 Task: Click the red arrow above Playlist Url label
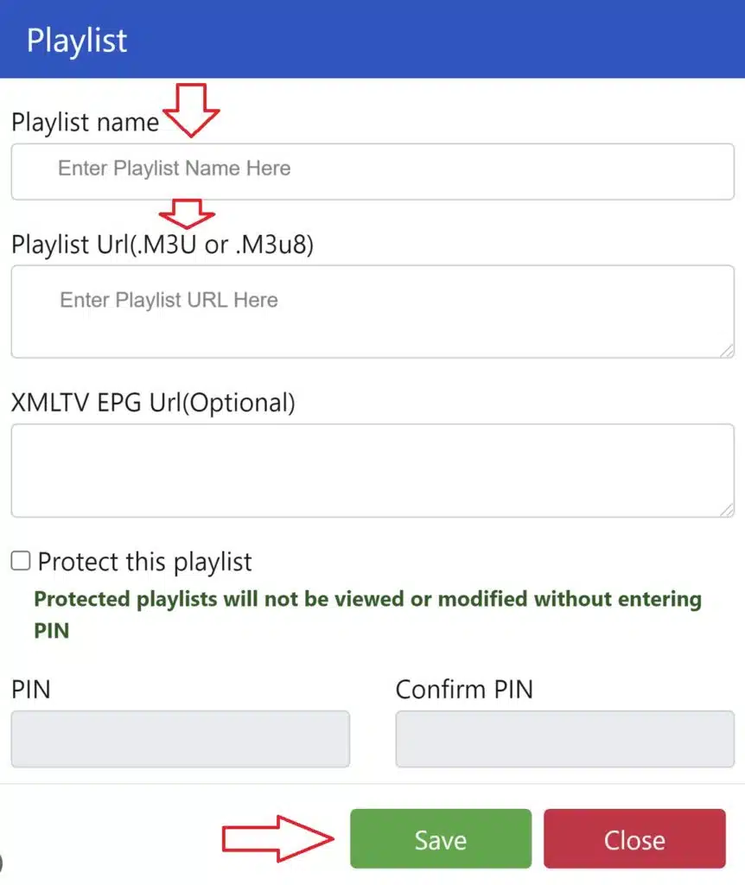pyautogui.click(x=187, y=214)
